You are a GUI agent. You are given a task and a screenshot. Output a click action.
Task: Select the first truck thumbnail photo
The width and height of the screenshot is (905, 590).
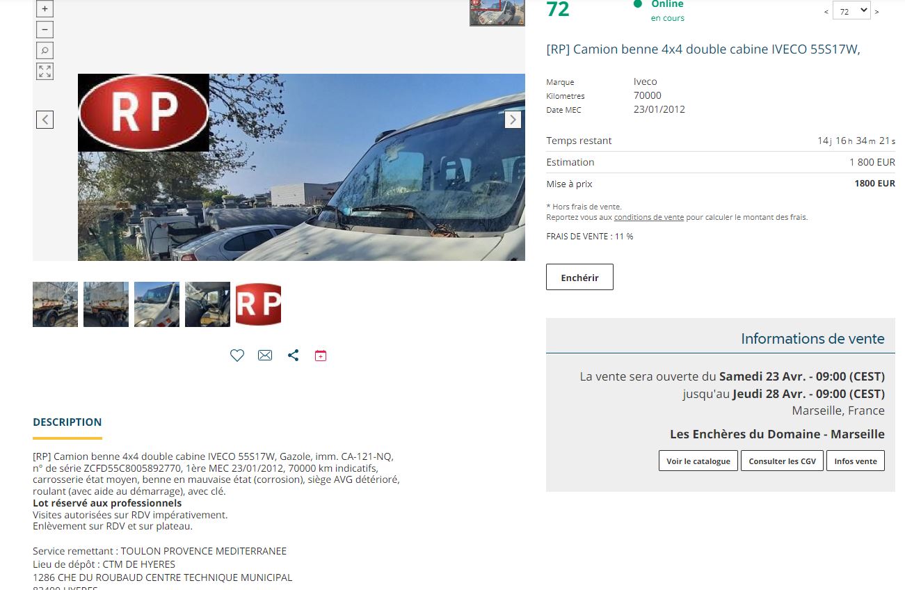(x=55, y=304)
